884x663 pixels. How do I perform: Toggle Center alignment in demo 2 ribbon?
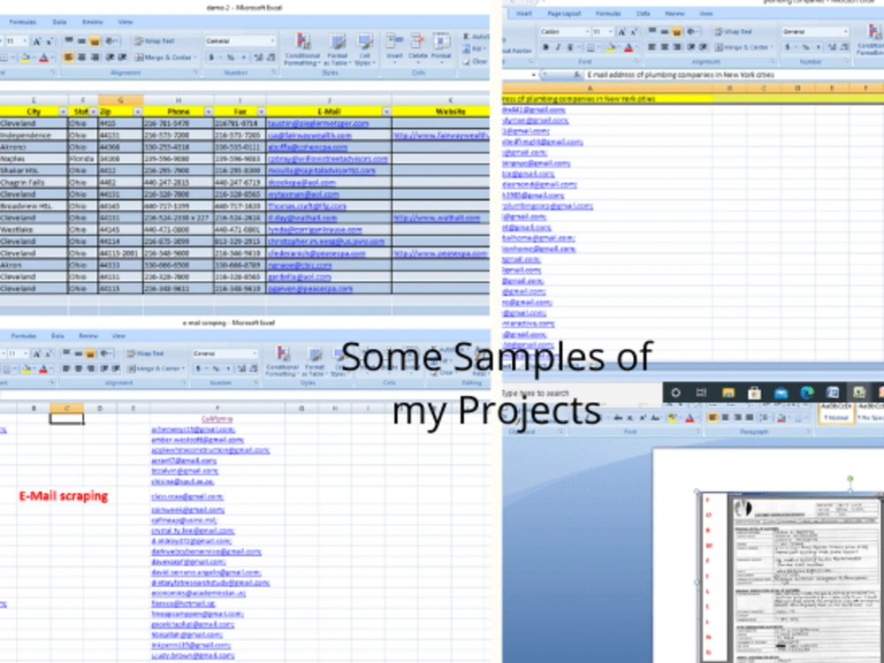pos(81,57)
